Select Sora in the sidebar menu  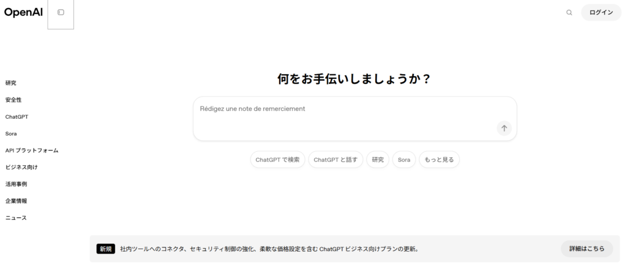tap(11, 133)
